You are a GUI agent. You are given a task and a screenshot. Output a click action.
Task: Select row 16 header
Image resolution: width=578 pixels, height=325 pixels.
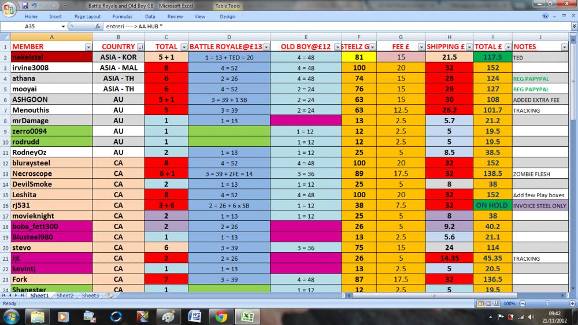tap(5, 205)
